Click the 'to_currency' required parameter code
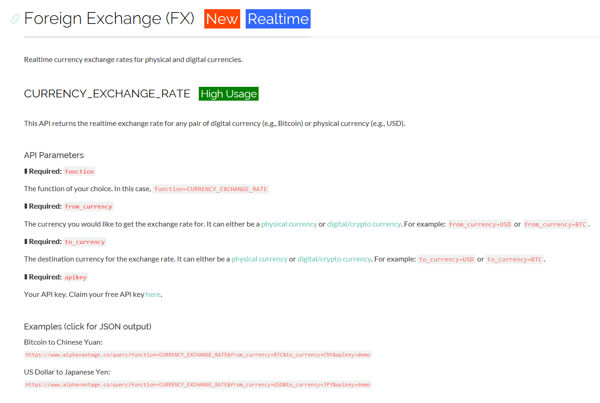Screen dimensions: 600x403 pos(85,242)
